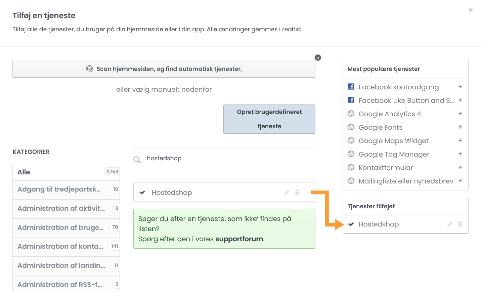The width and height of the screenshot is (481, 292).
Task: Remove Hostedshop from Tjenester tilføjet with trash icon
Action: pos(460,224)
